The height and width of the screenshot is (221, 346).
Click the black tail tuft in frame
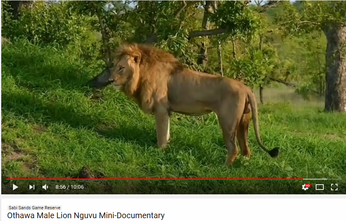tap(274, 152)
